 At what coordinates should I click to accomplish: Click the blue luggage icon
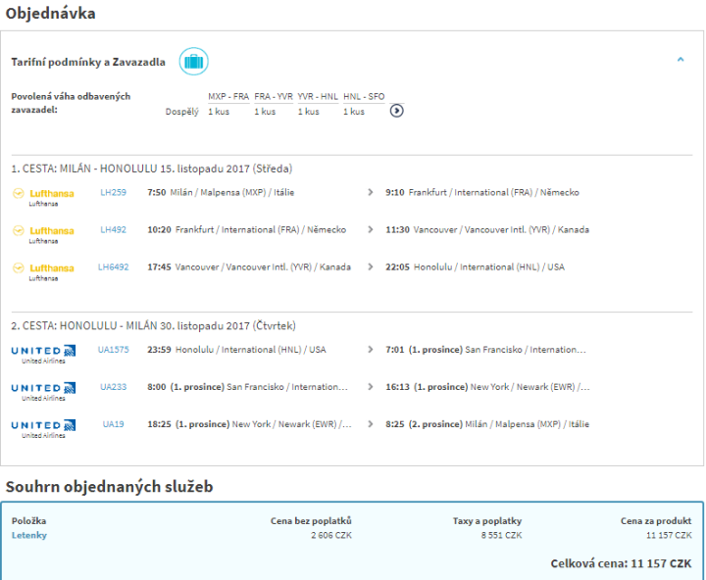193,62
